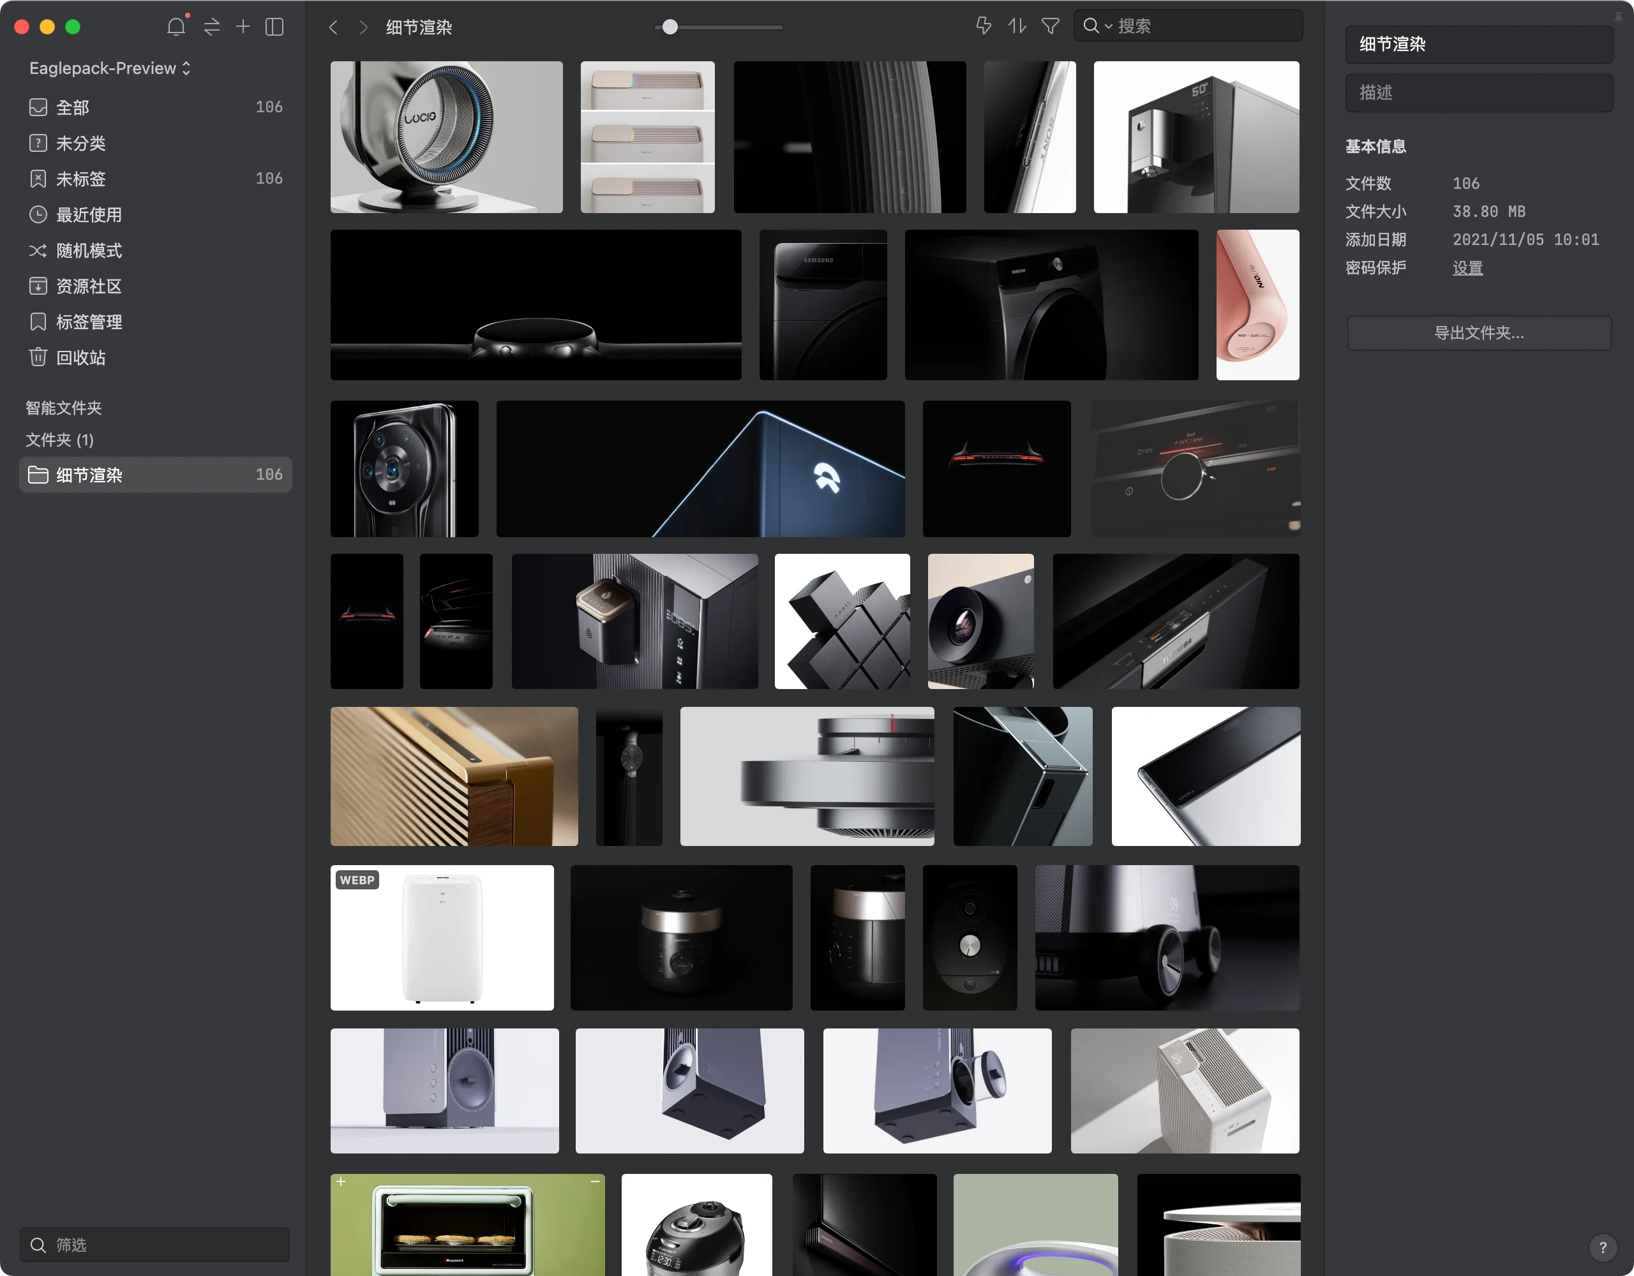Select 未标签 in the sidebar
This screenshot has height=1276, width=1634.
click(156, 179)
